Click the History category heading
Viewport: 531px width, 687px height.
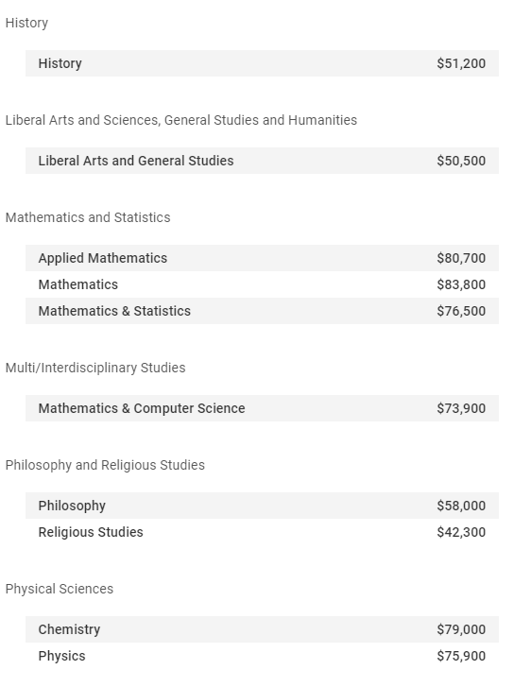pos(26,23)
